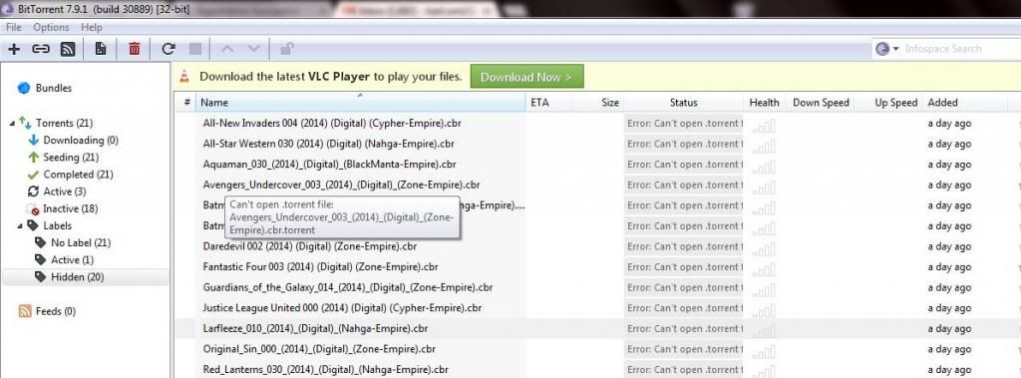Click the VLC cone icon in banner
This screenshot has width=1021, height=378.
(184, 76)
